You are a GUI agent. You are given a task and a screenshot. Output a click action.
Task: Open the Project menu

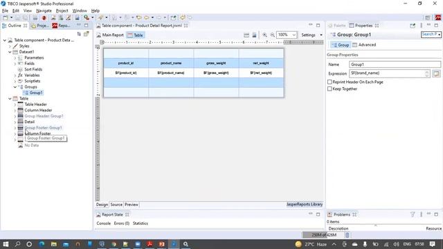[62, 11]
